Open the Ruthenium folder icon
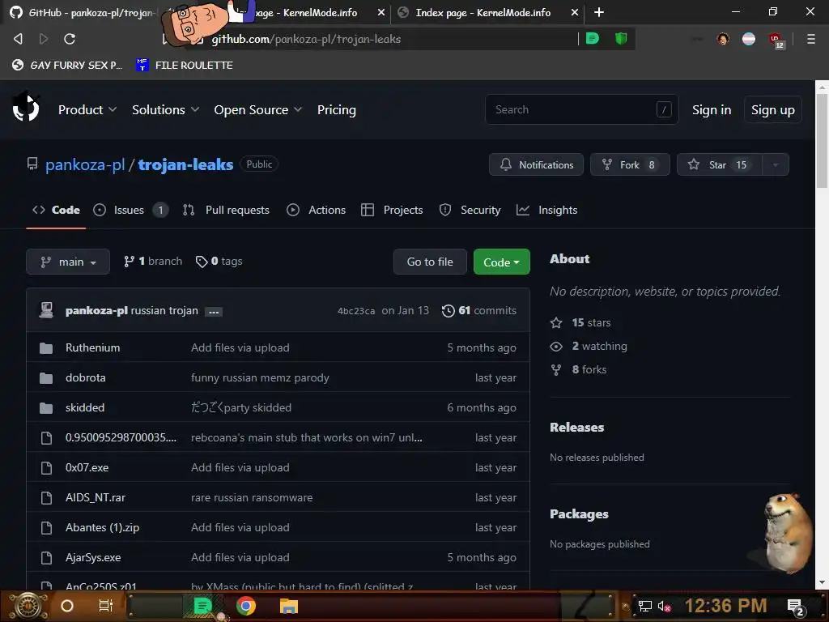Image resolution: width=829 pixels, height=622 pixels. pos(46,348)
